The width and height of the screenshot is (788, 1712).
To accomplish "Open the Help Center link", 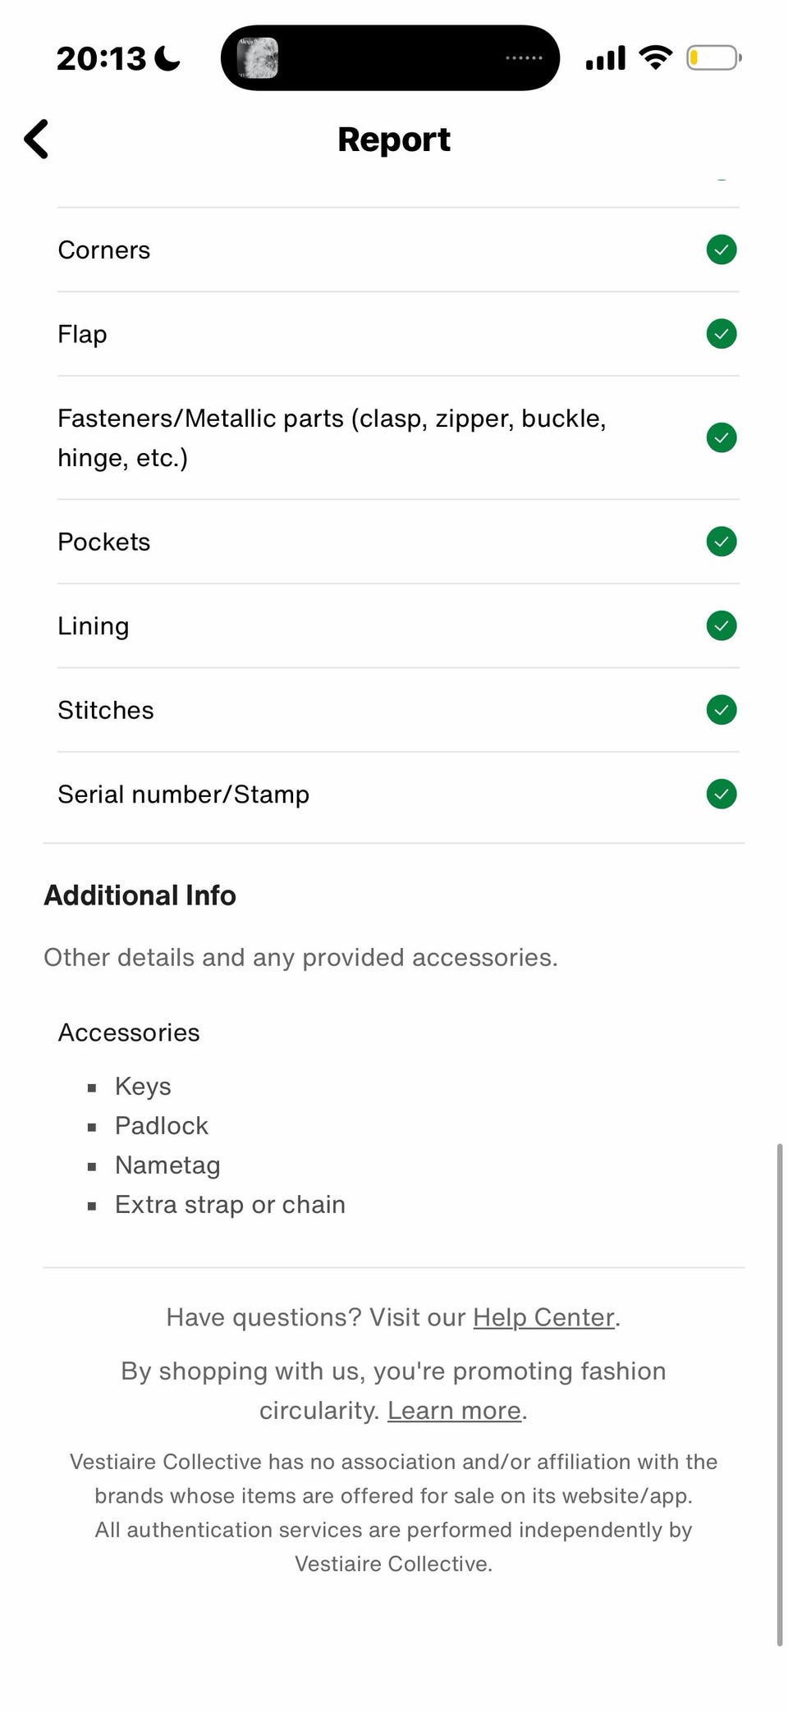I will pyautogui.click(x=543, y=1317).
